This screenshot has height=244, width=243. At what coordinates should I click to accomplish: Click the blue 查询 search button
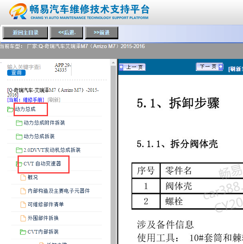click(16, 73)
